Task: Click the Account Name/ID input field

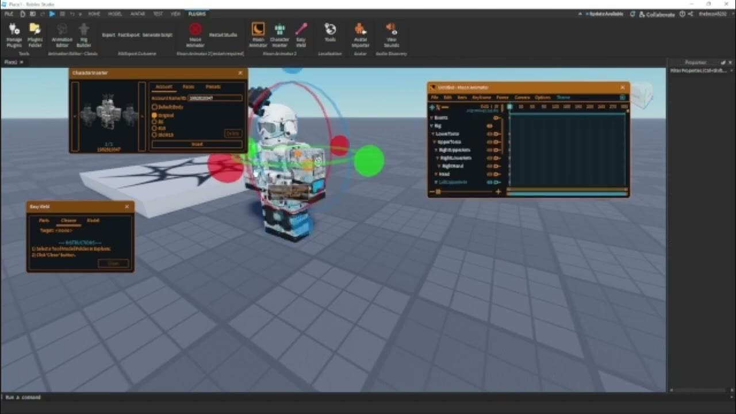Action: pos(216,98)
